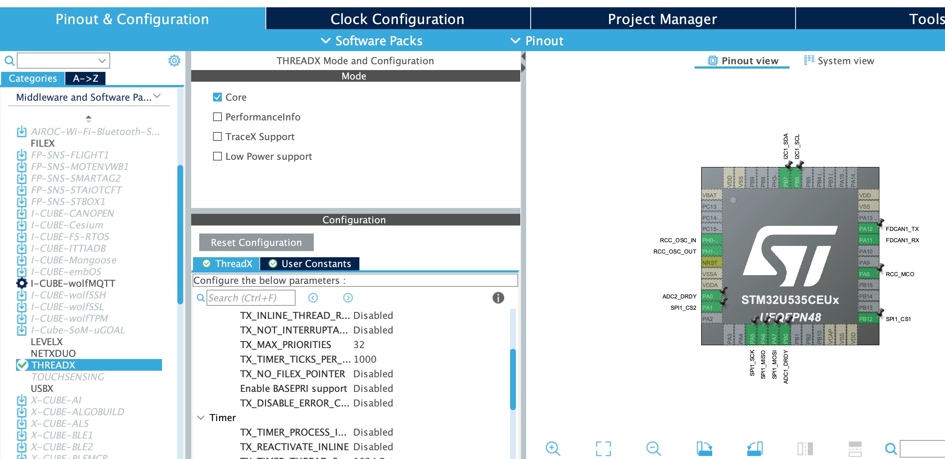Viewport: 945px width, 459px height.
Task: Switch to System view
Action: (x=838, y=61)
